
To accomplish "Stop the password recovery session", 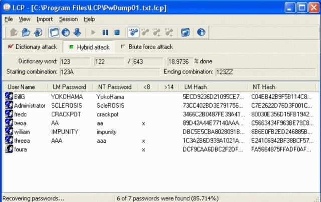I will point(117,32).
